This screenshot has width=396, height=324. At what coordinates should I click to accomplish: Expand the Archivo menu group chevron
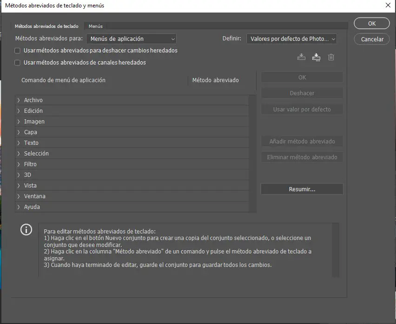[x=19, y=100]
